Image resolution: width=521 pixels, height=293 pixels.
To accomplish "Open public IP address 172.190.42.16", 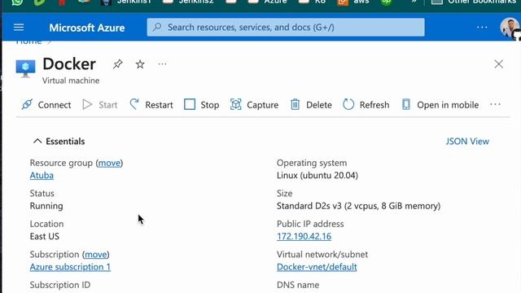I will pos(304,236).
